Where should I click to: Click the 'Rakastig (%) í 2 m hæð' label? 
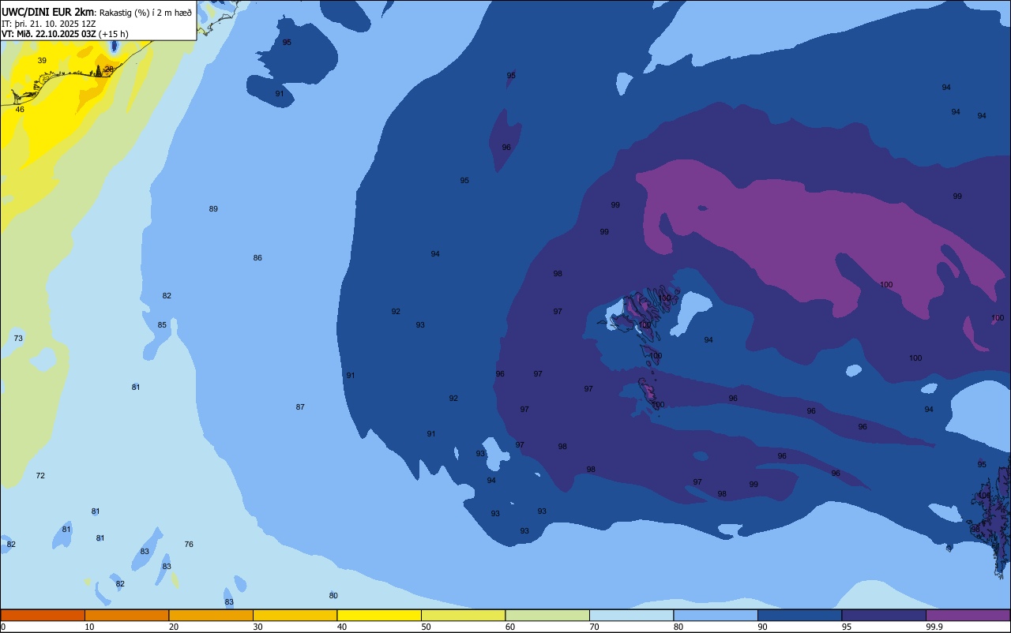[x=145, y=12]
